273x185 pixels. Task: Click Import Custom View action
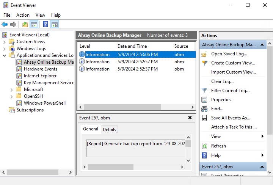[x=234, y=72]
